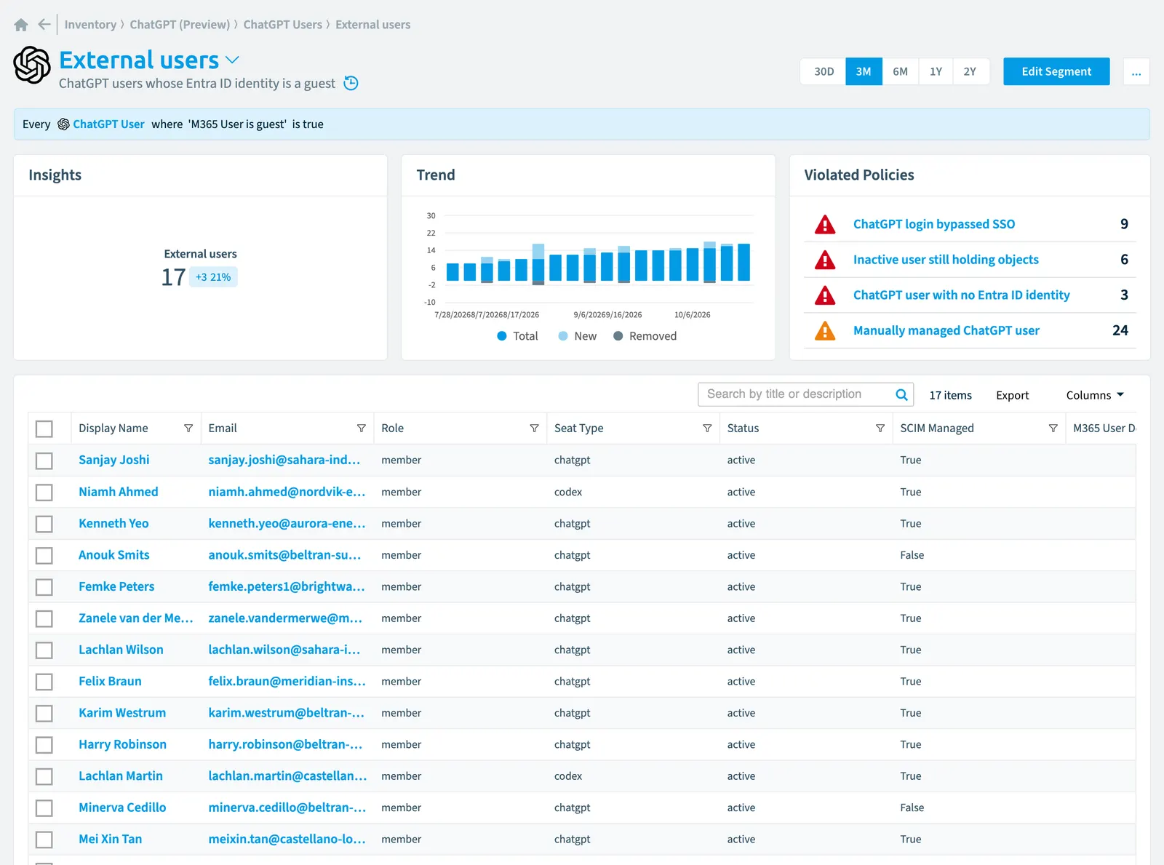Toggle the Removed series legend dot
Image resolution: width=1164 pixels, height=865 pixels.
618,336
